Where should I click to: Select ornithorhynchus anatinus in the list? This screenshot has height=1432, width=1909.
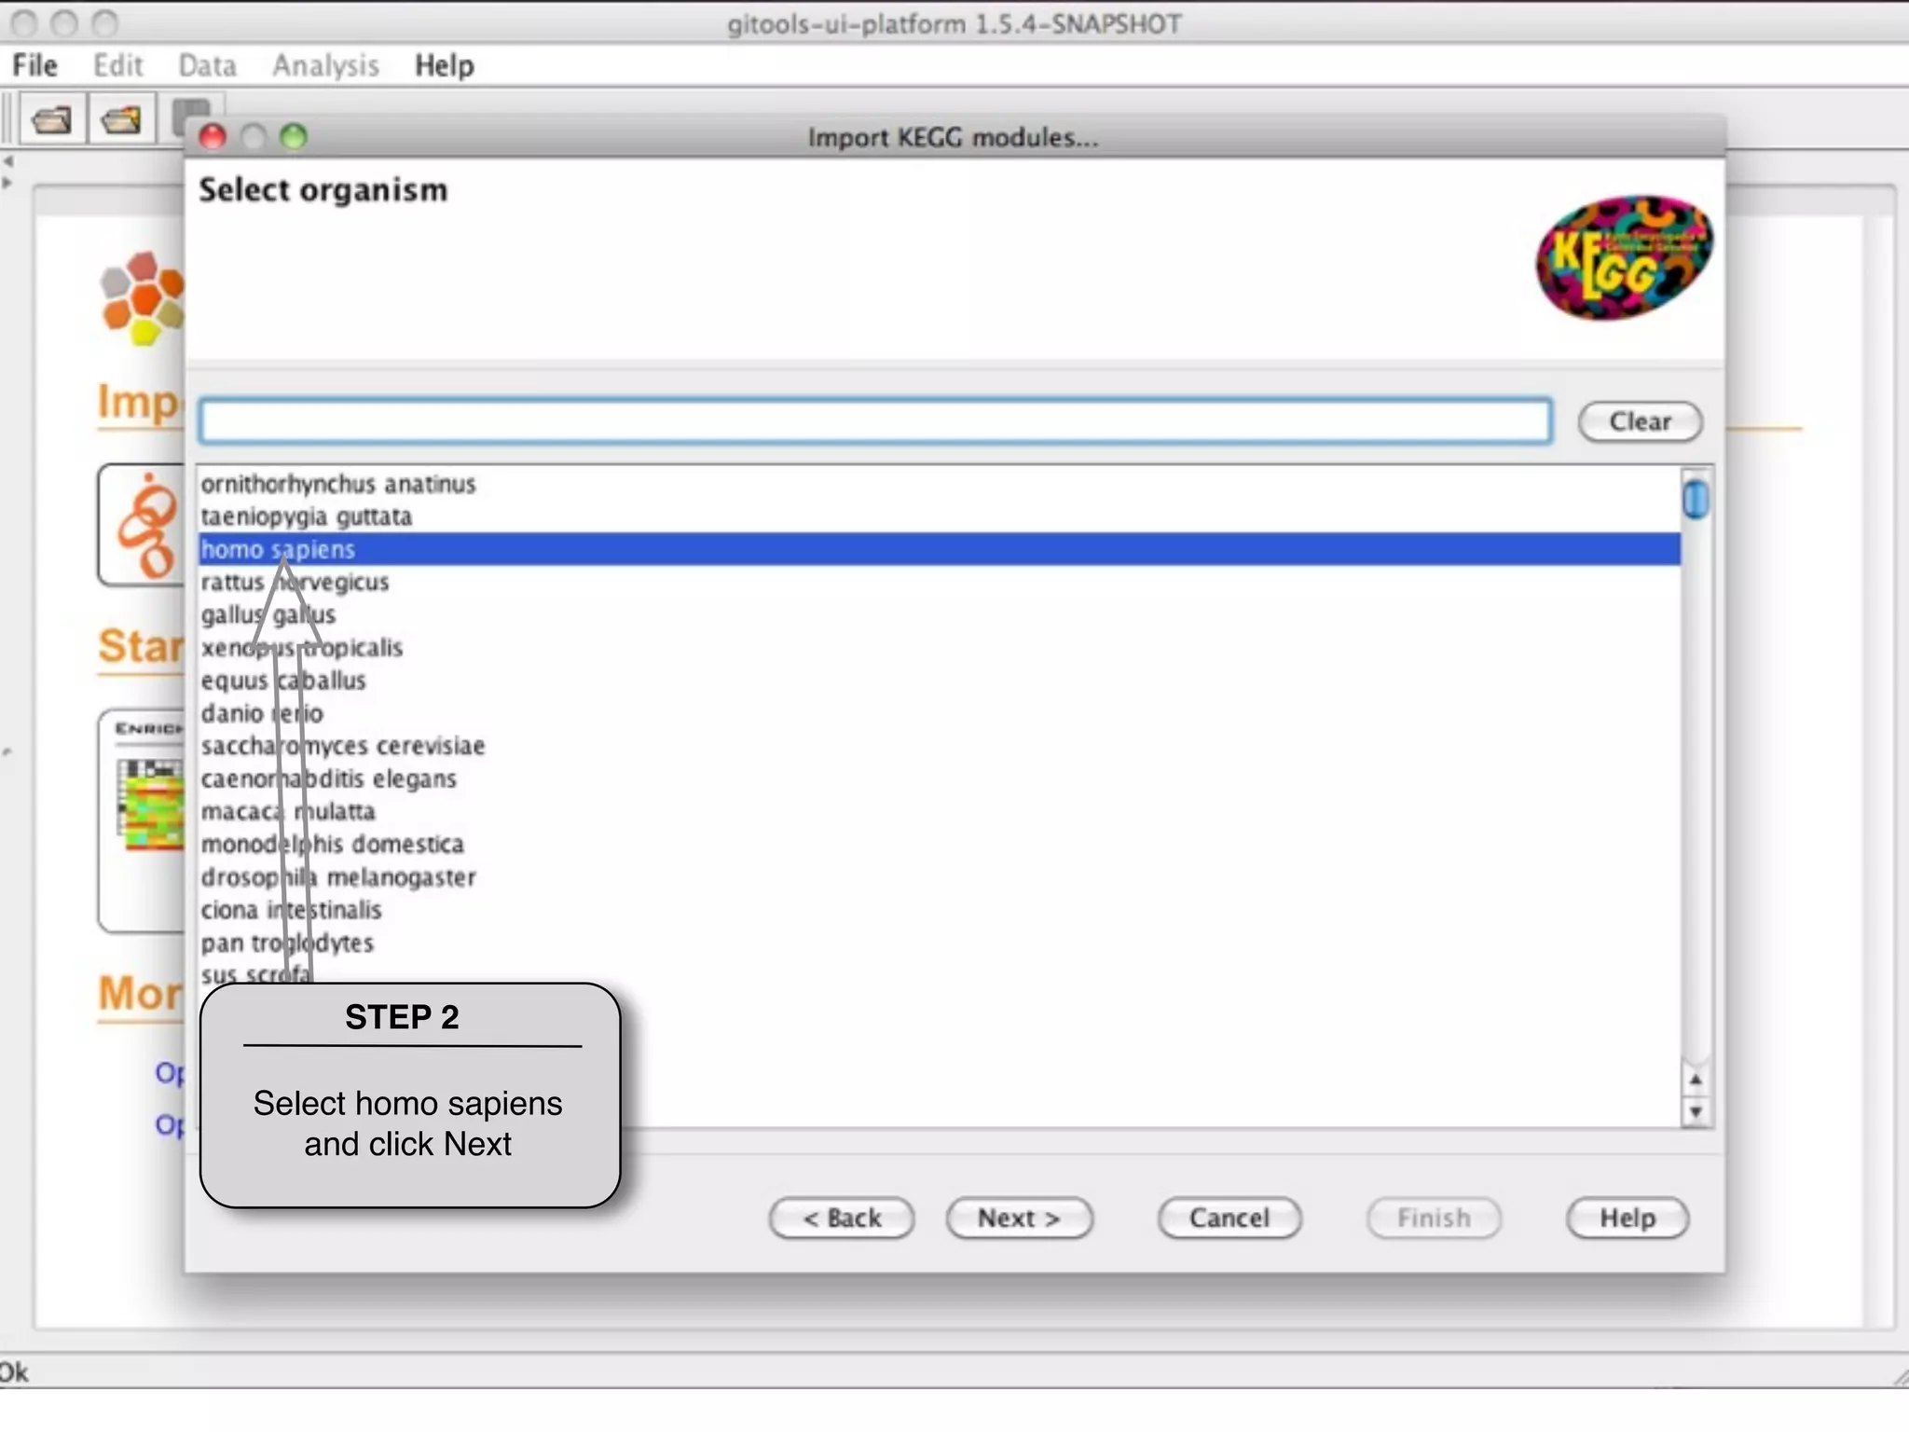940,484
